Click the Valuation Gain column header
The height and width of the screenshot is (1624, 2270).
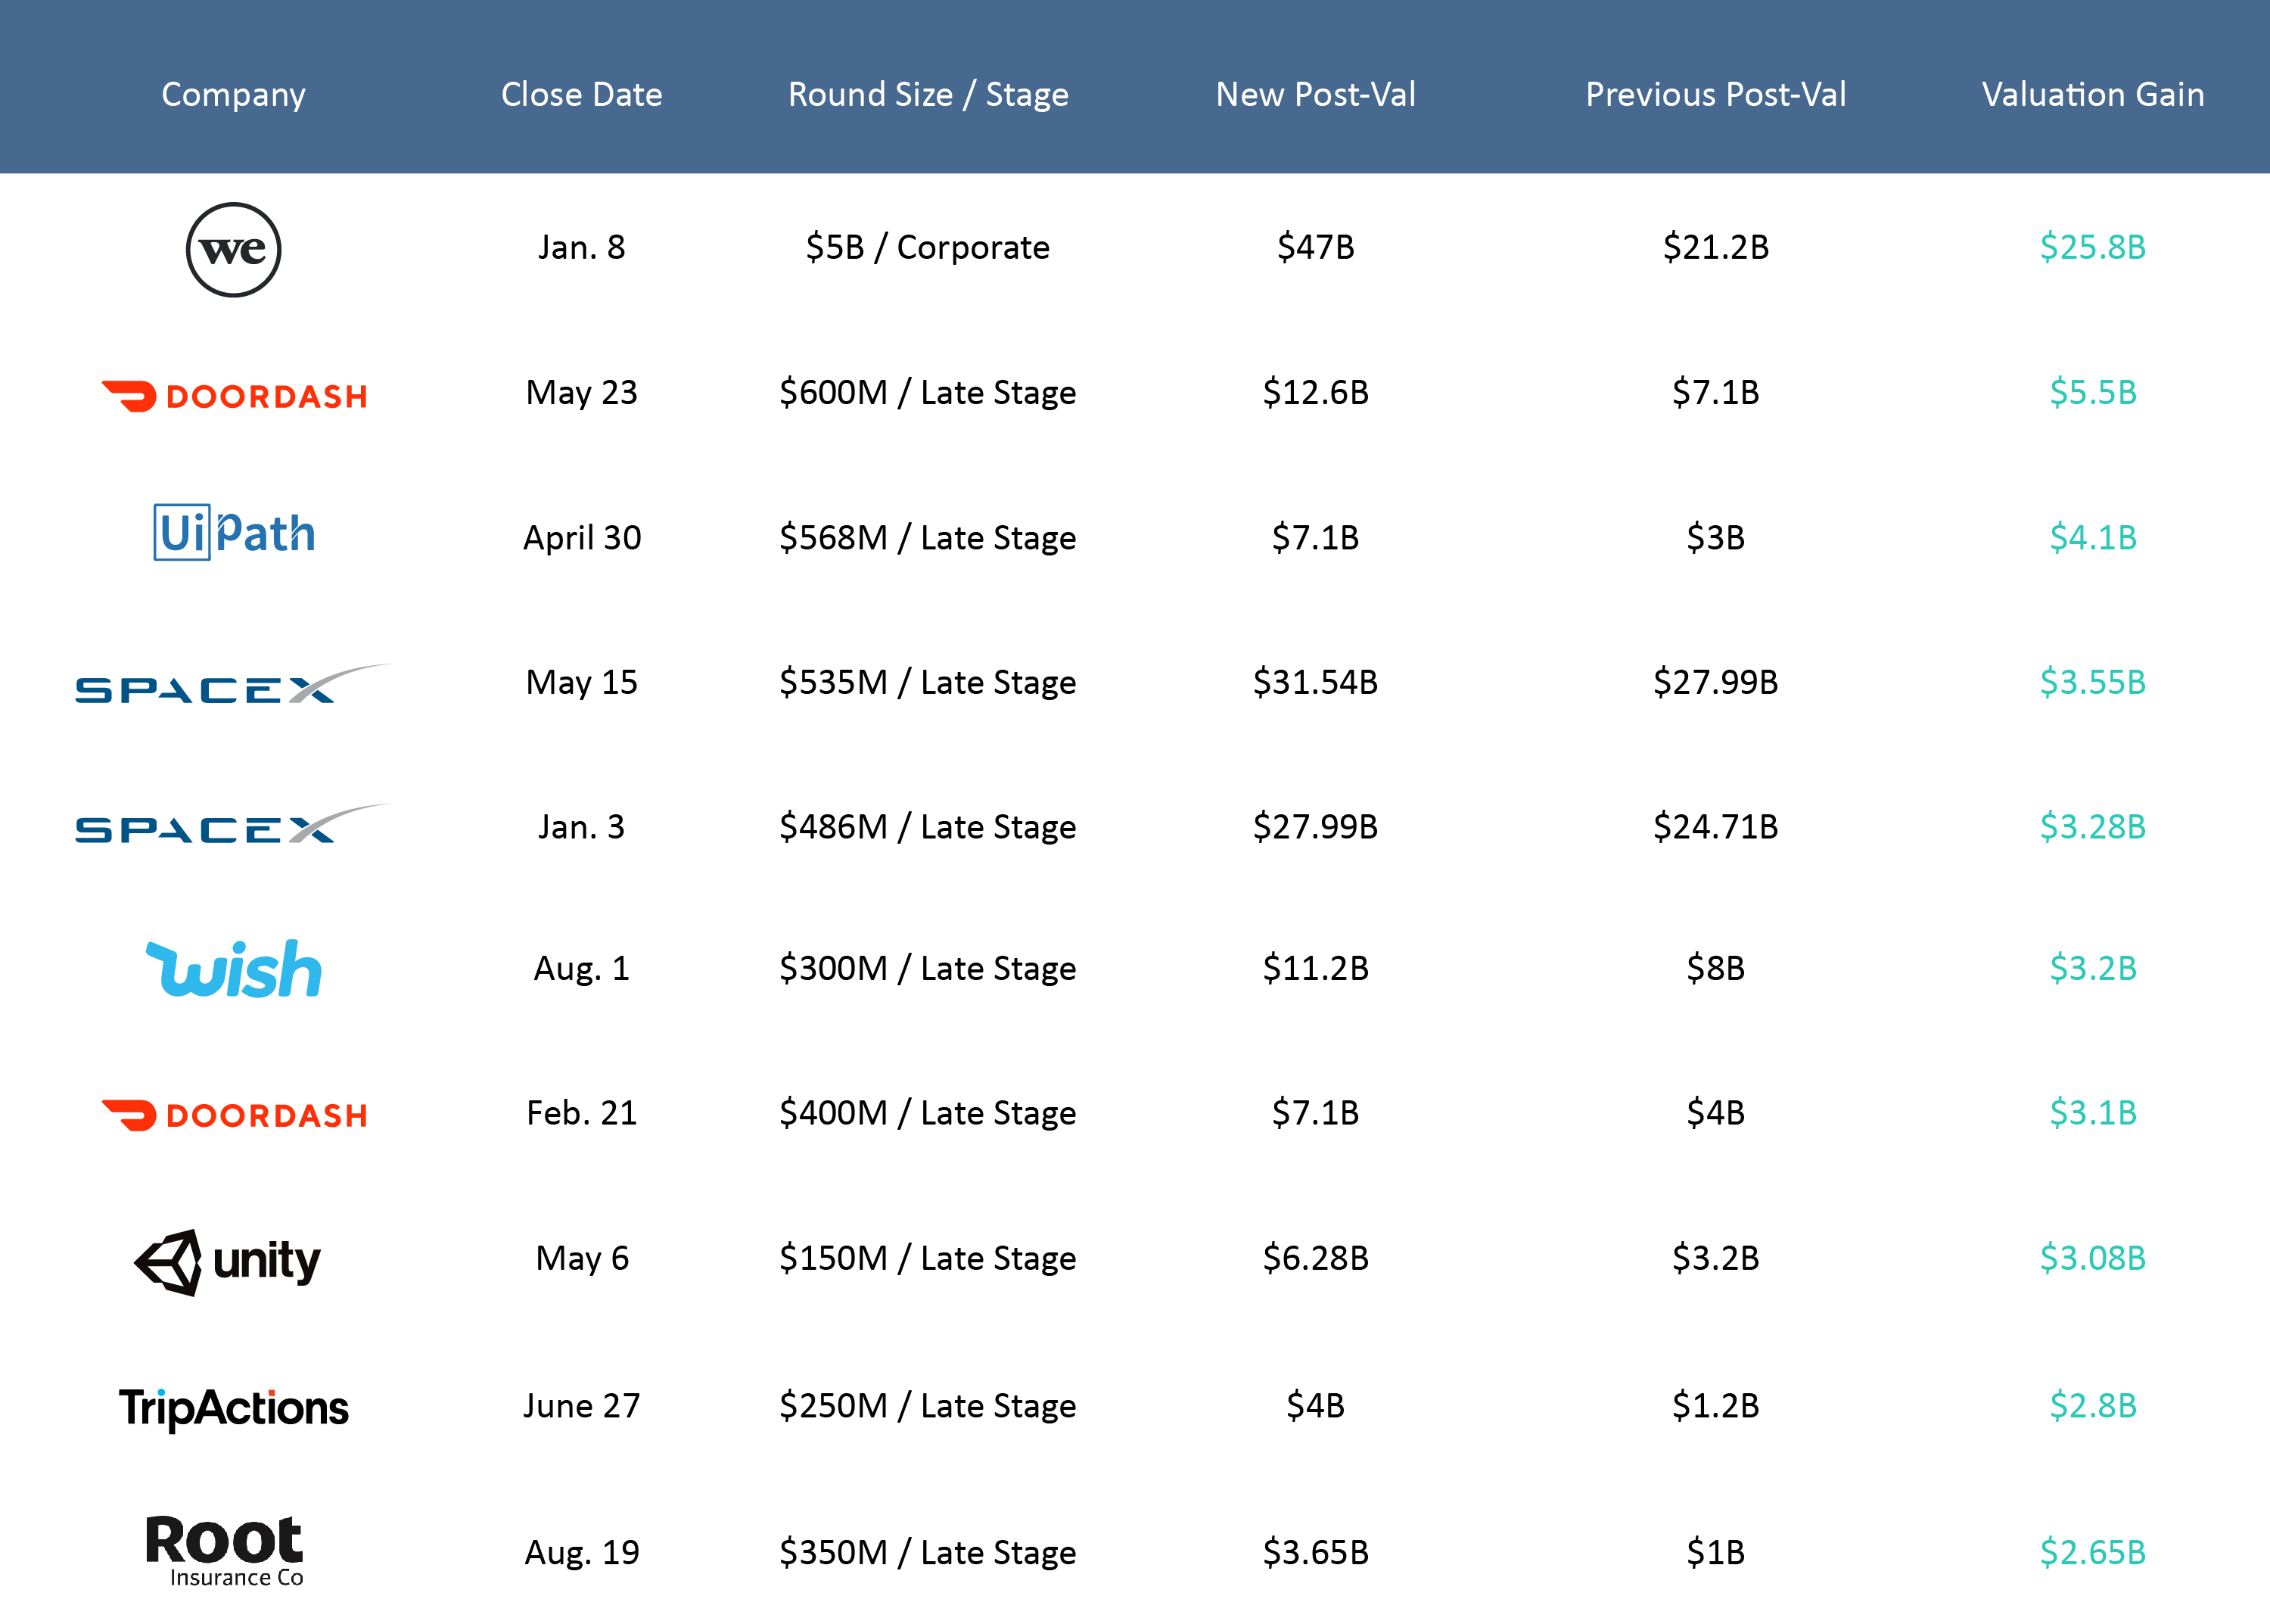point(2093,94)
